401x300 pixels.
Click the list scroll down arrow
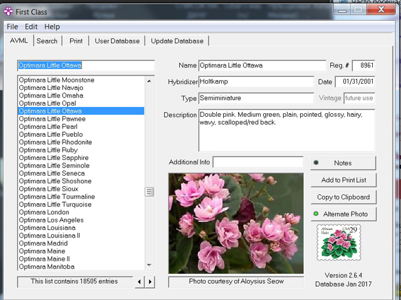149,265
